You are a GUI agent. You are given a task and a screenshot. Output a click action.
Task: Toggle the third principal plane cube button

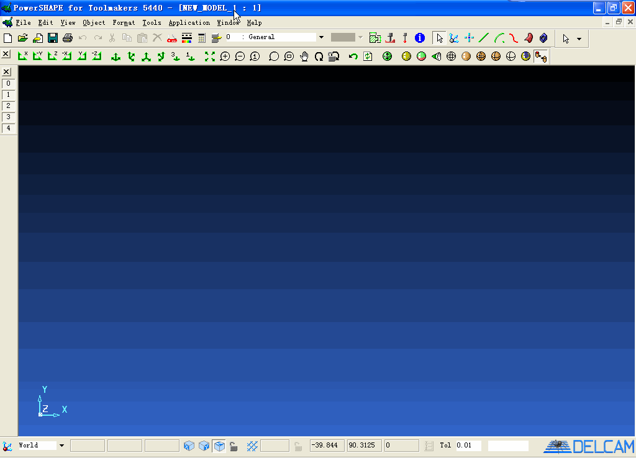(x=219, y=446)
